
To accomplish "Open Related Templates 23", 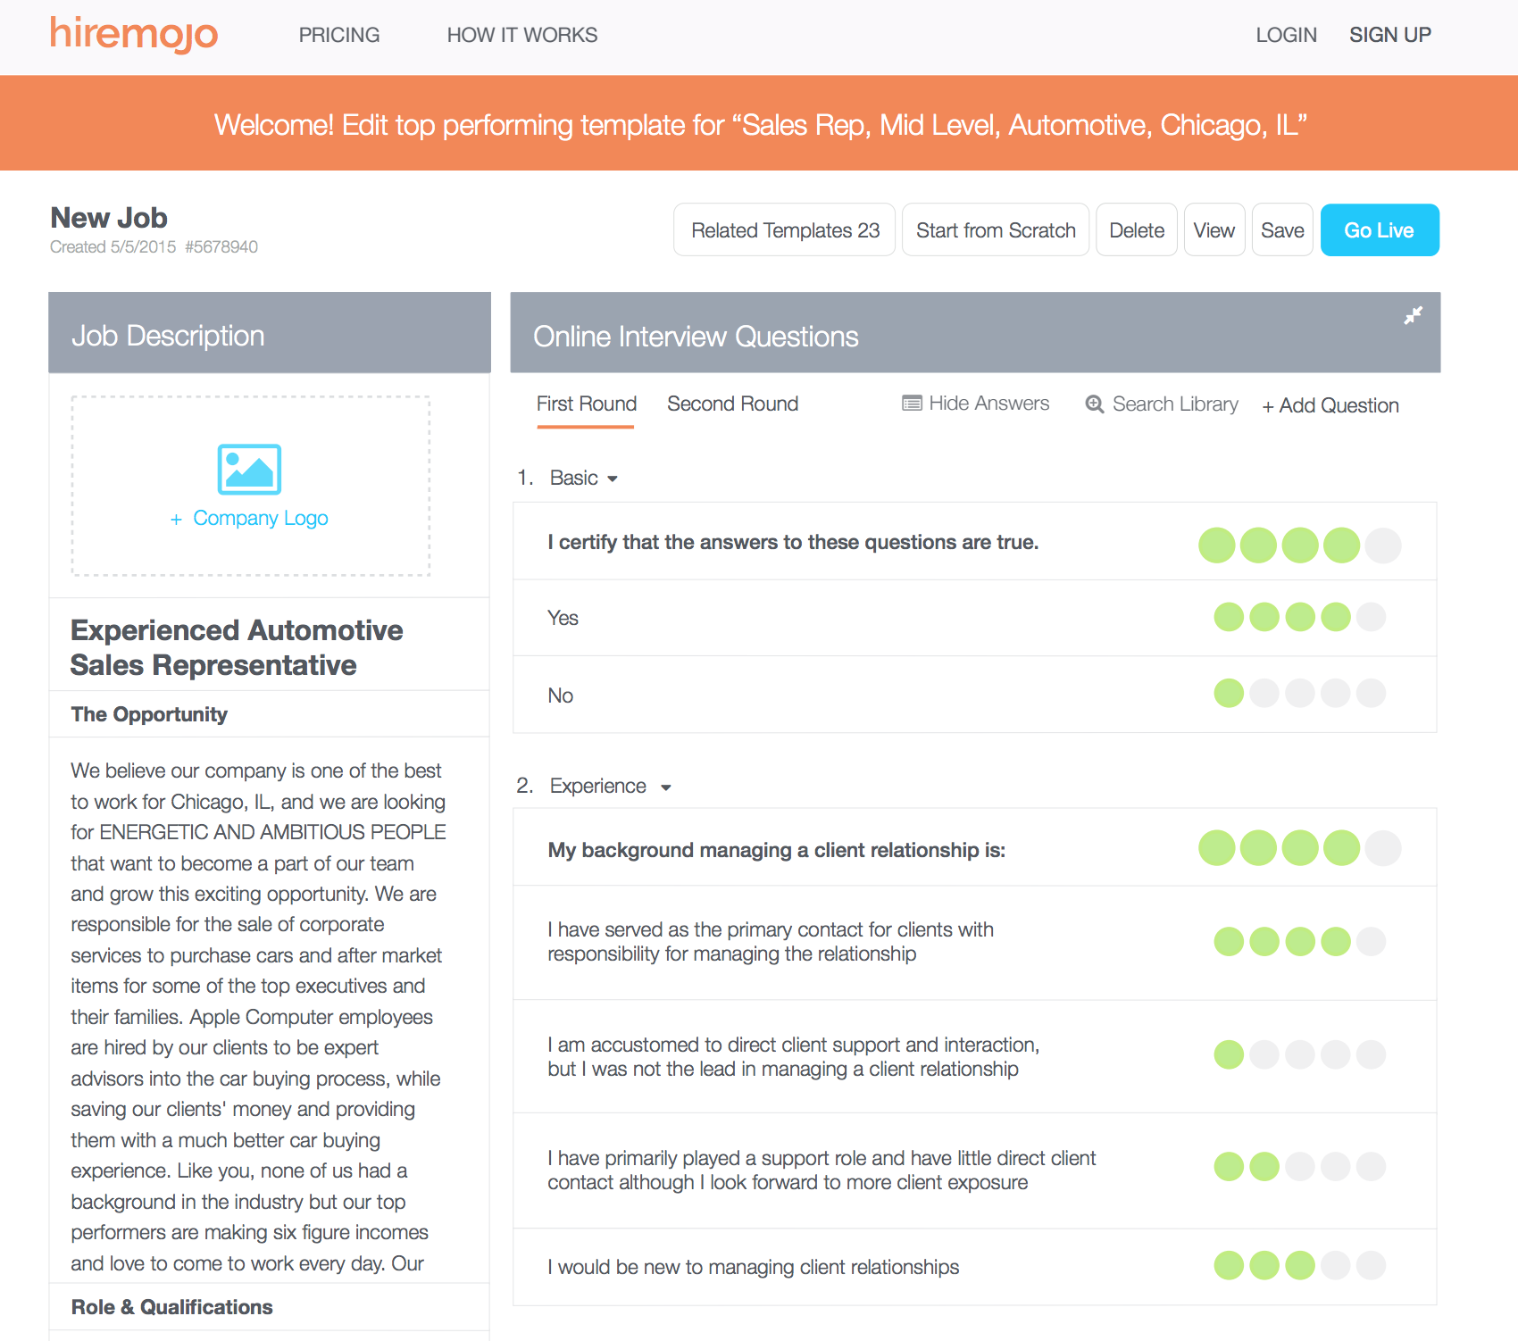I will (x=785, y=230).
